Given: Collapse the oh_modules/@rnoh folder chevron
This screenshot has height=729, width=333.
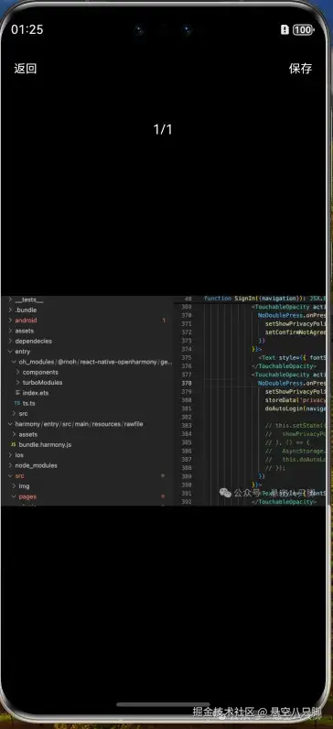Looking at the screenshot, I should click(x=14, y=362).
